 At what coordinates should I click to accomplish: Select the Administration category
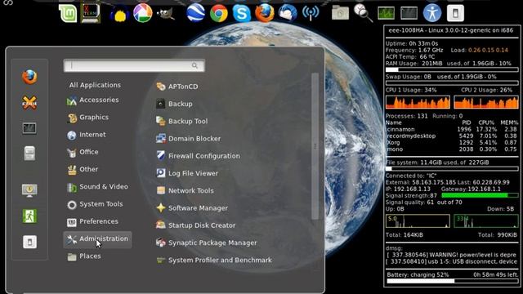97,239
